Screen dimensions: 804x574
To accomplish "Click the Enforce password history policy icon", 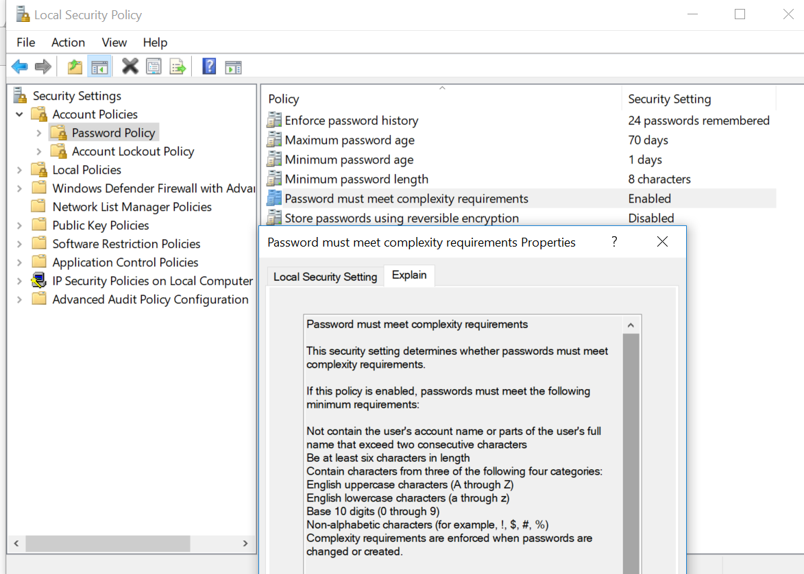I will click(274, 120).
